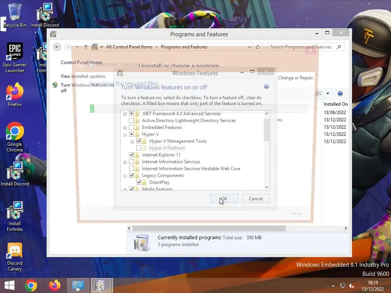The height and width of the screenshot is (293, 391).
Task: Click the search magnifier in Programs and Features
Action: pyautogui.click(x=339, y=47)
